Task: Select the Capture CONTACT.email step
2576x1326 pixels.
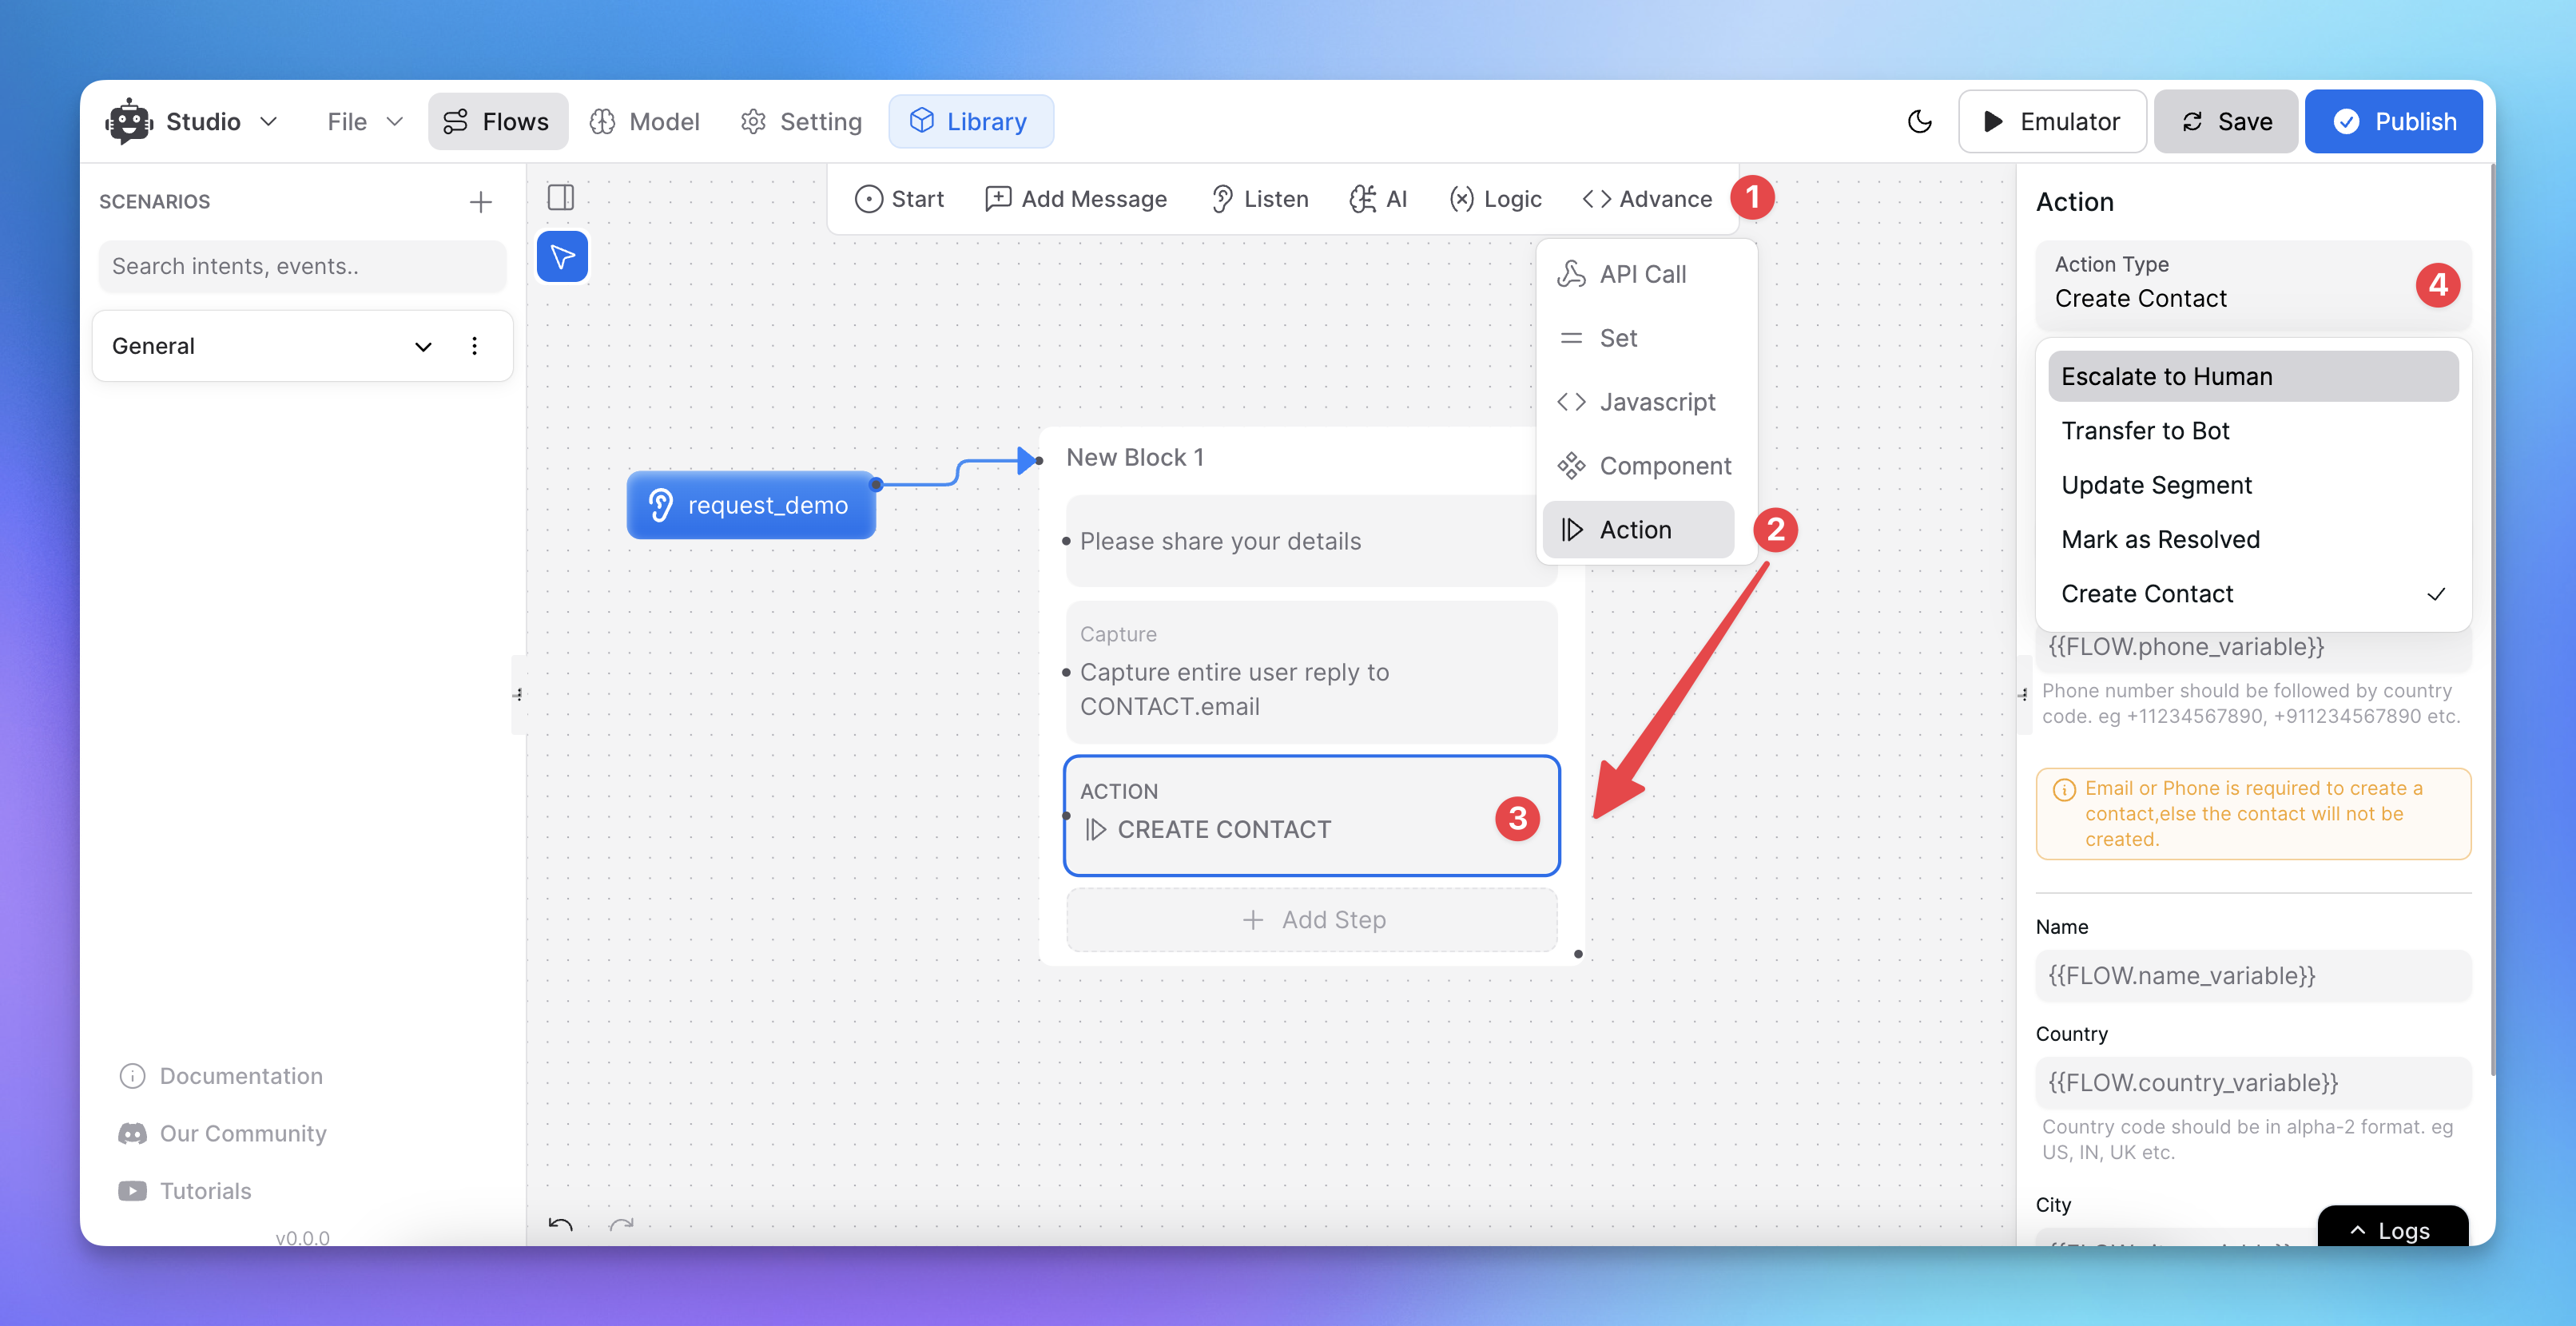Action: click(x=1311, y=672)
